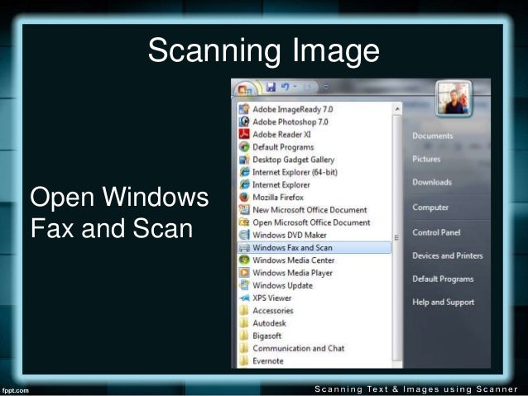The height and width of the screenshot is (396, 528).
Task: Click the Accessories folder icon
Action: (244, 310)
